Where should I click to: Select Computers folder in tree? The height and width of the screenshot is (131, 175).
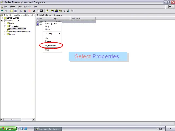[x=15, y=26]
